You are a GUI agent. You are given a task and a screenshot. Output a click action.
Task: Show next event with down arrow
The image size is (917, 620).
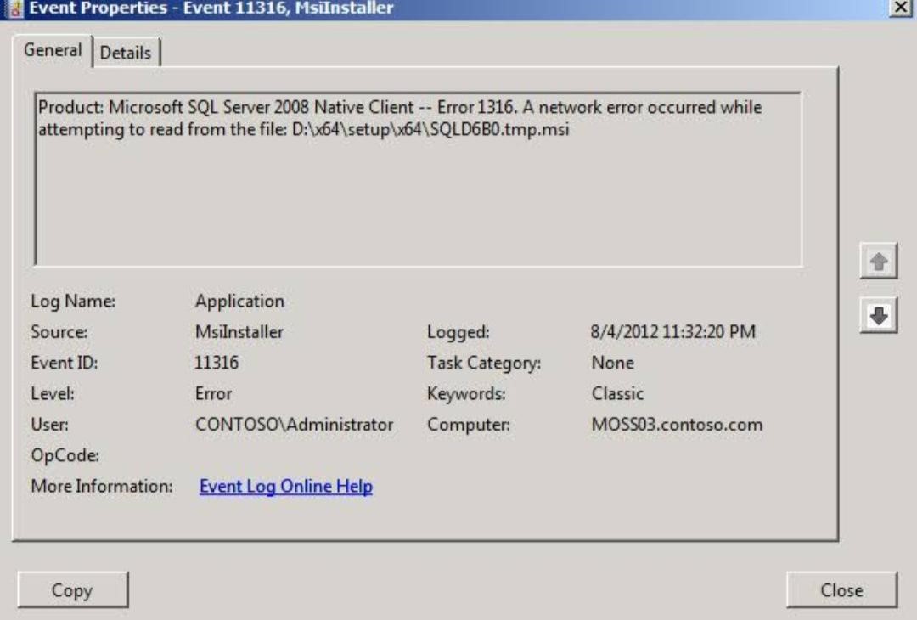click(x=879, y=316)
